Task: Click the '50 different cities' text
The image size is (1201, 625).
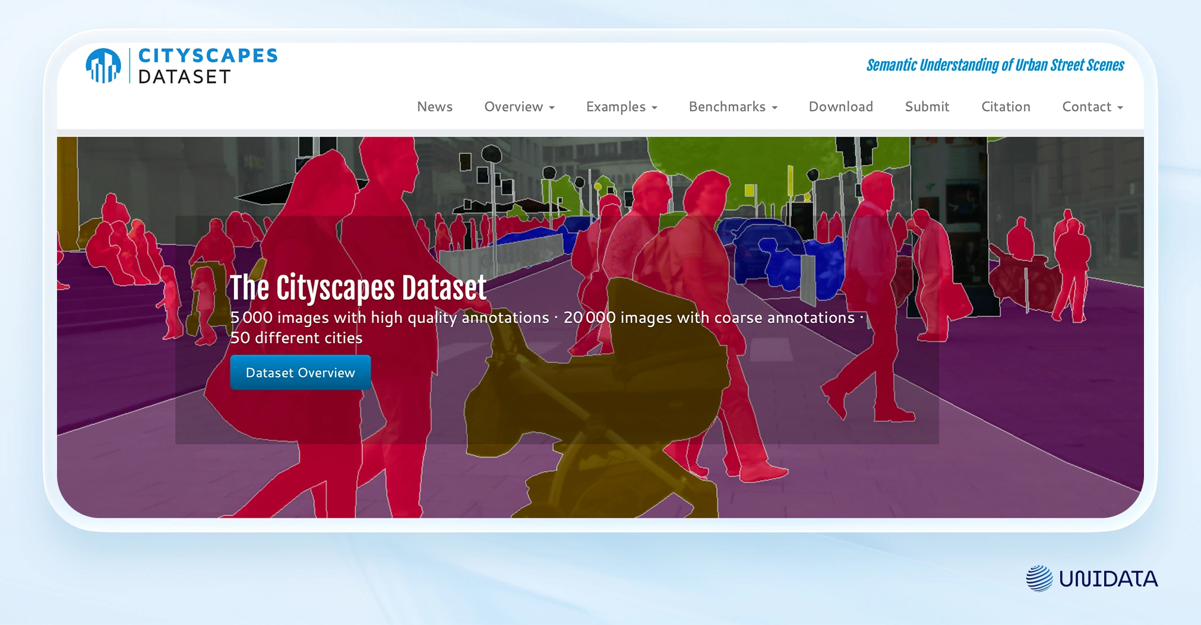Action: click(296, 338)
